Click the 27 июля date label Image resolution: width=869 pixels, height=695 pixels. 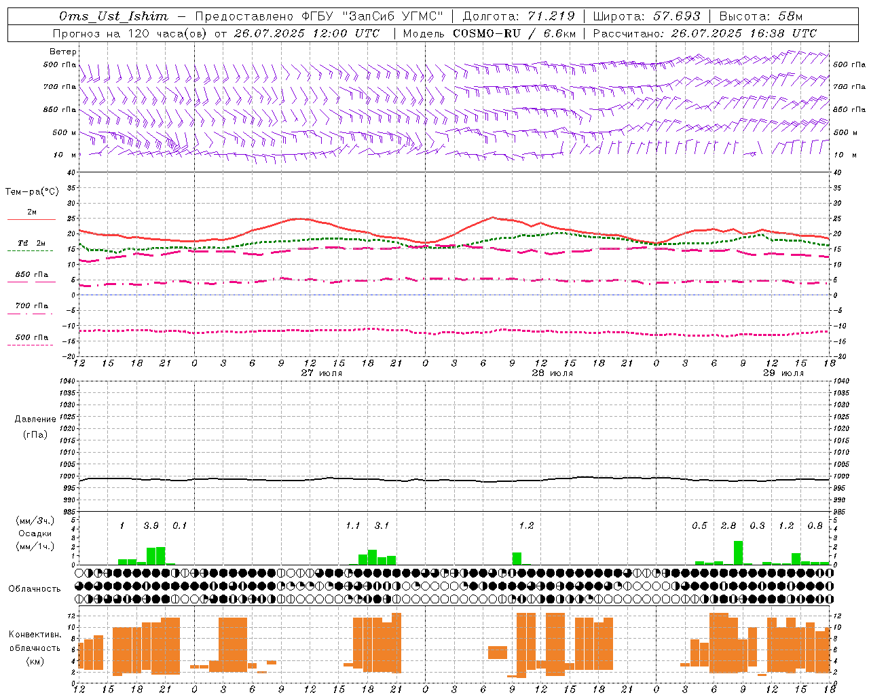[322, 373]
